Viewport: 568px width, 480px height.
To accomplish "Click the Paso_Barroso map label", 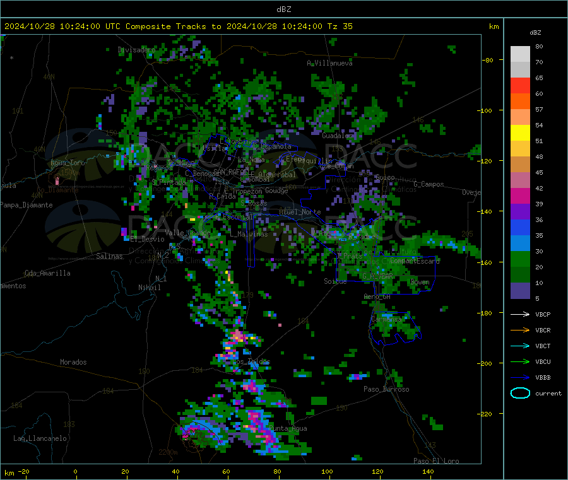I will (386, 390).
